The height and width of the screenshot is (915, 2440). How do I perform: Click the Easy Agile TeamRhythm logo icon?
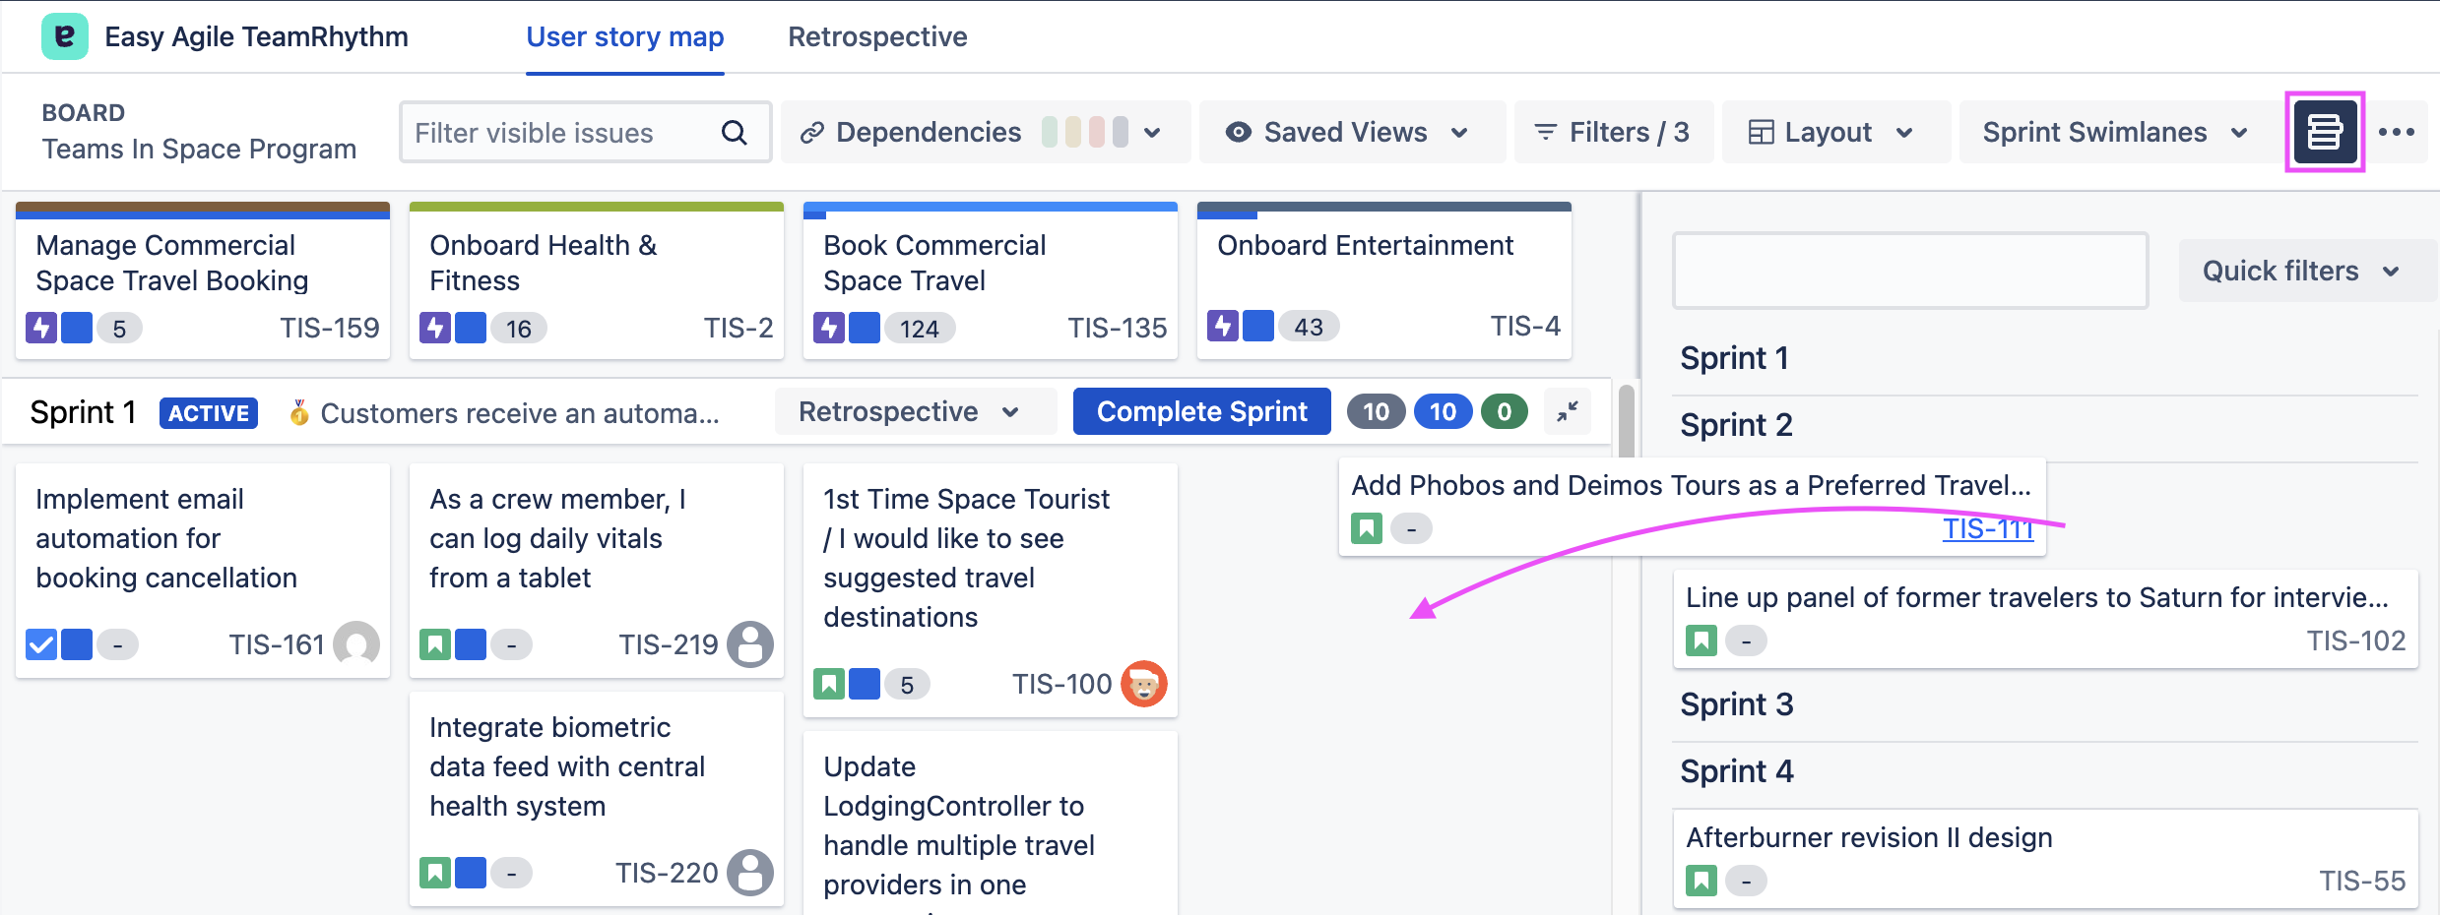pos(64,37)
